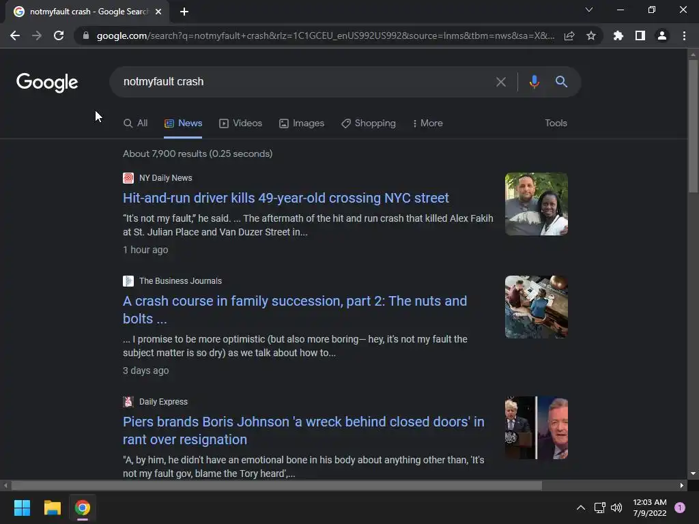Image resolution: width=699 pixels, height=524 pixels.
Task: Show hidden system tray icons
Action: 581,508
